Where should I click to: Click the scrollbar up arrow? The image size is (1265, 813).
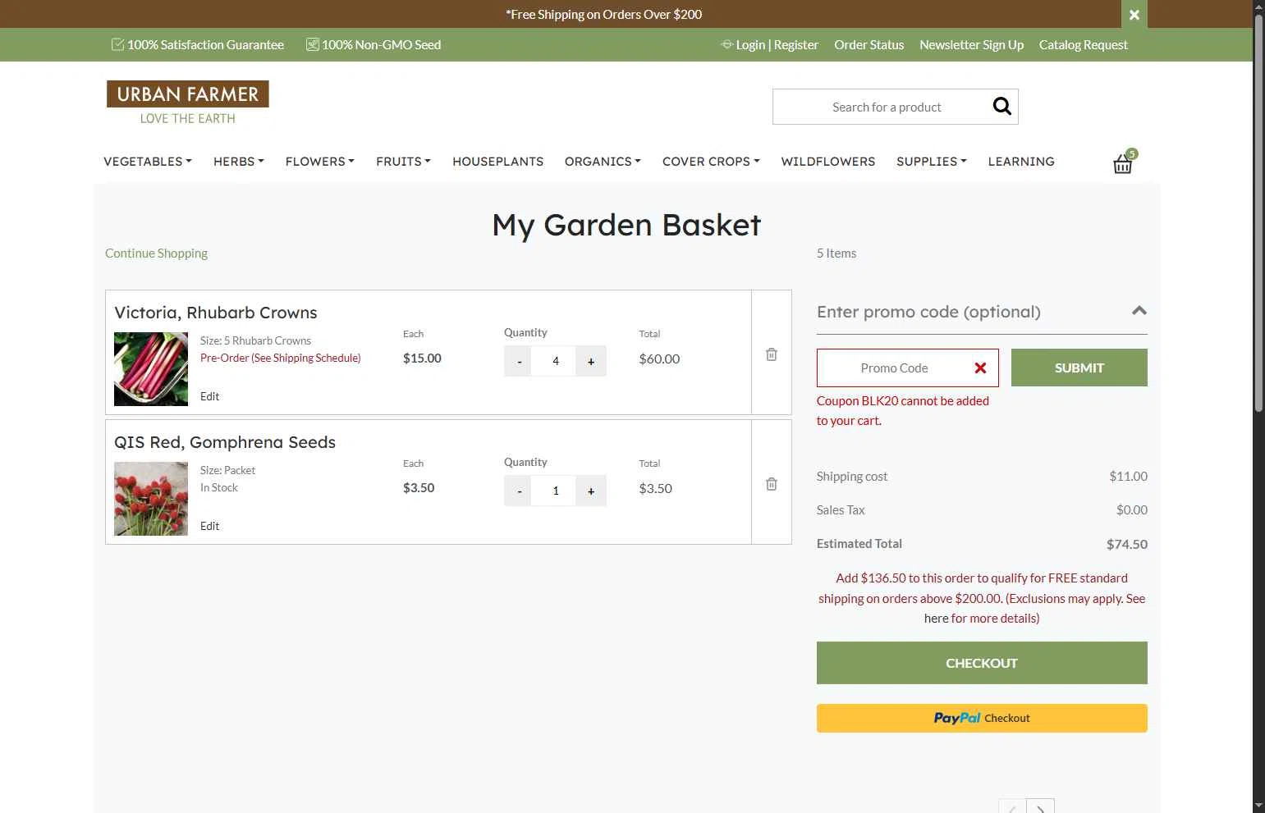pyautogui.click(x=1258, y=6)
